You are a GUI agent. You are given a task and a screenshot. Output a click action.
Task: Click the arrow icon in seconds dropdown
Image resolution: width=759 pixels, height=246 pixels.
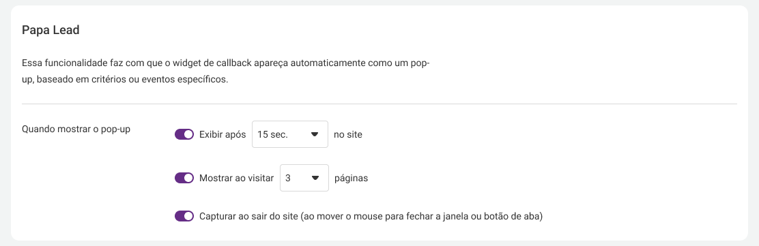315,134
